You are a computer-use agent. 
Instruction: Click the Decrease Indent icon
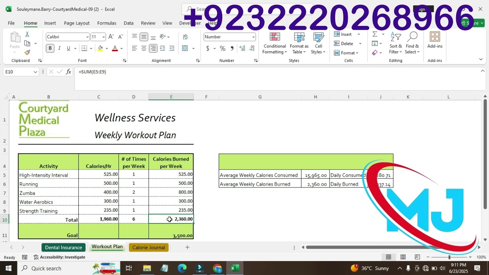click(x=162, y=49)
